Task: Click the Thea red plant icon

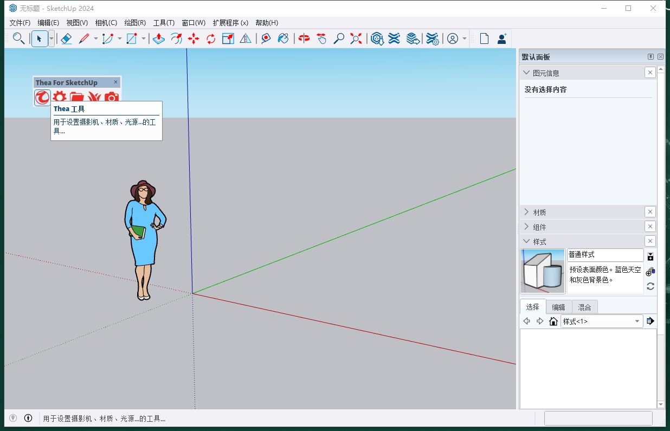Action: tap(94, 98)
